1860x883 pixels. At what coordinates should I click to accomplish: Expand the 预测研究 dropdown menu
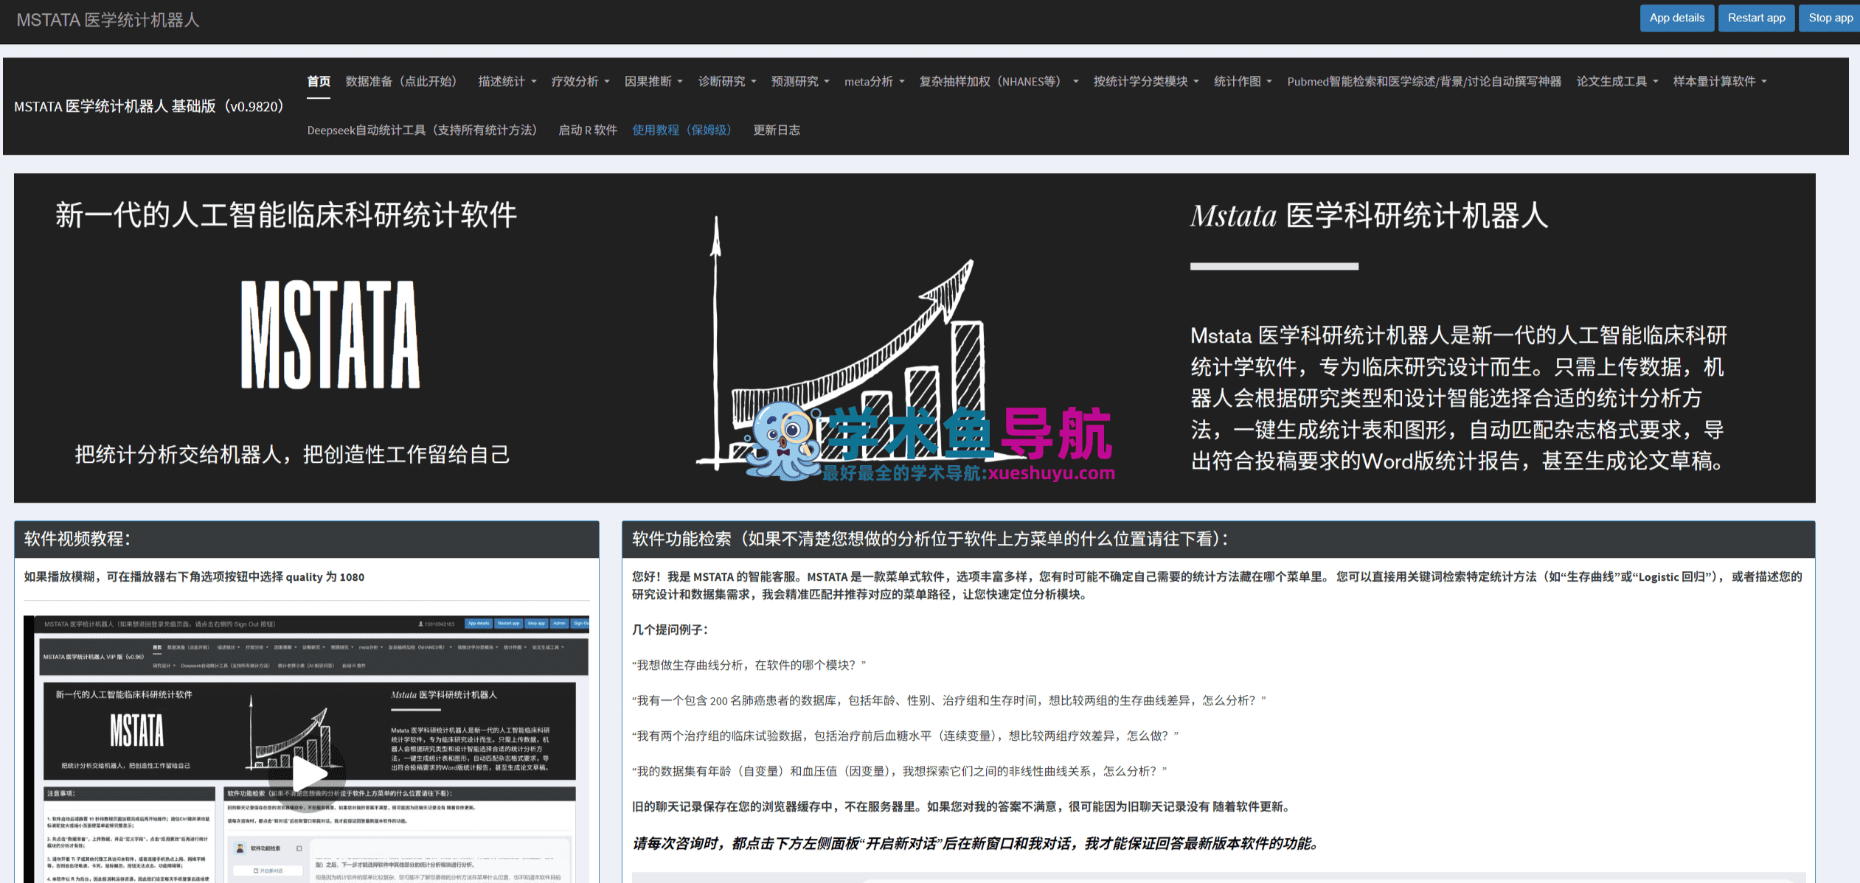[x=800, y=82]
